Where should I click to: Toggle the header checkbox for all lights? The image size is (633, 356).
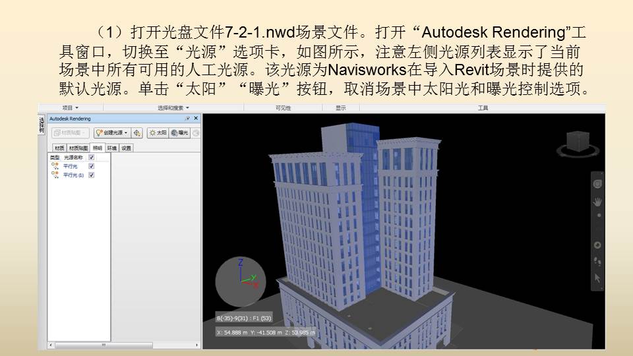click(x=92, y=158)
